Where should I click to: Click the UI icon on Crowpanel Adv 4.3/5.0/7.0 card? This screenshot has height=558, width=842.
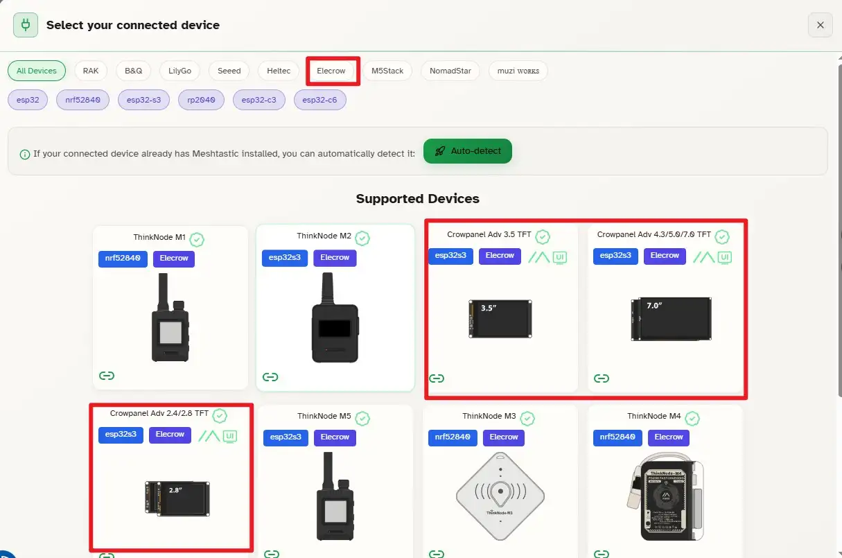pos(724,257)
